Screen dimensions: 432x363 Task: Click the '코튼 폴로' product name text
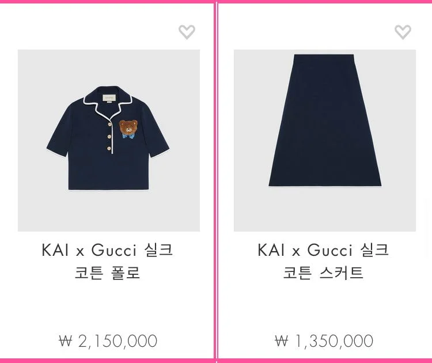pos(108,273)
